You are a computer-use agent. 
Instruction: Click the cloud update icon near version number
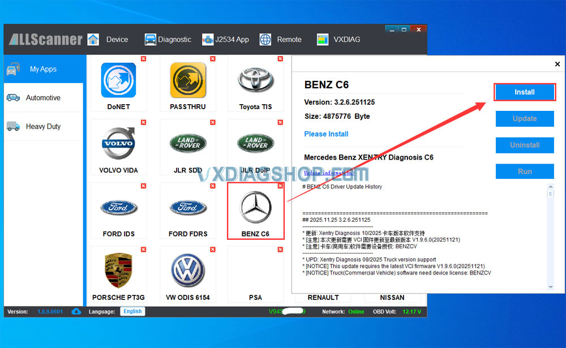76,311
